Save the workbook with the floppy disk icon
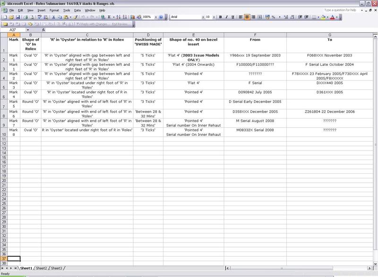 tap(18, 17)
